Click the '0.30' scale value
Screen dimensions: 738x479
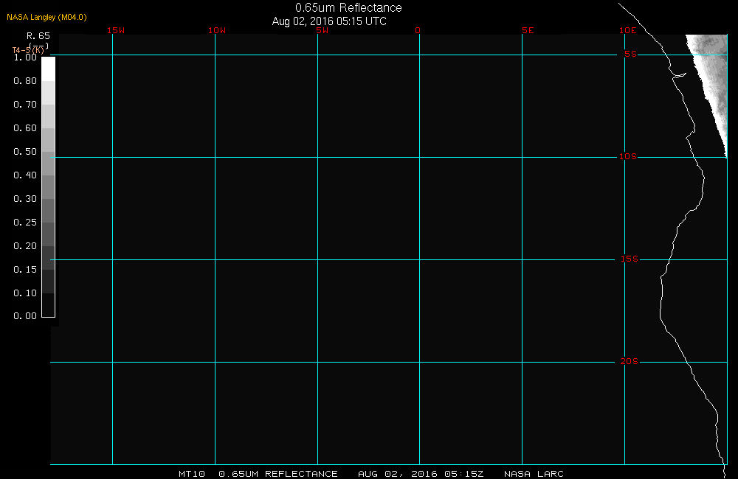coord(25,198)
